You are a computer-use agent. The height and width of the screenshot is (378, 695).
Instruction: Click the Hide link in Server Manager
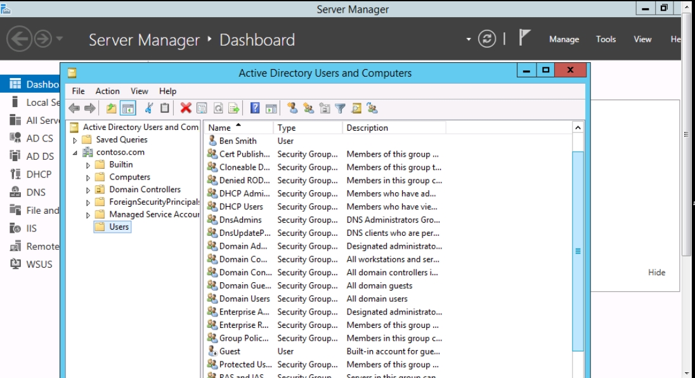656,273
